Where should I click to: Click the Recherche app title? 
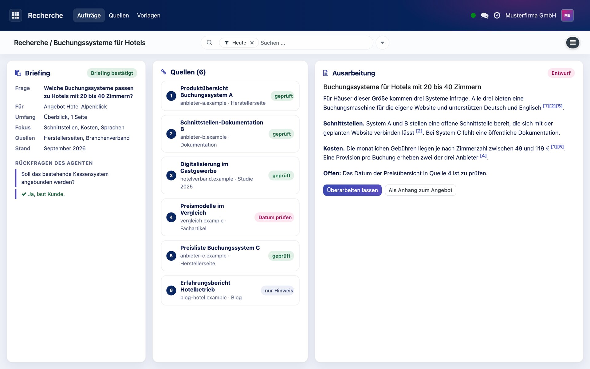45,15
